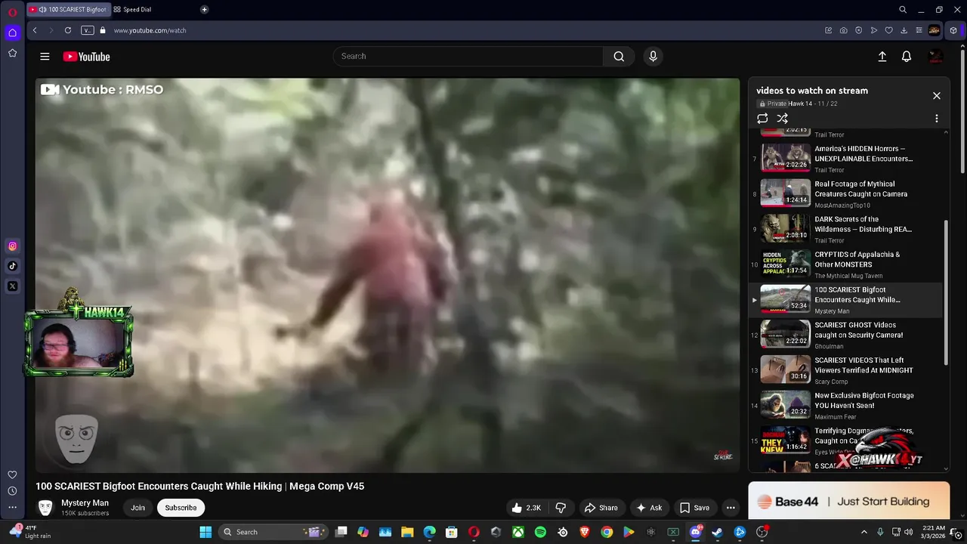Open Opera sidebar more options dots

(x=12, y=508)
